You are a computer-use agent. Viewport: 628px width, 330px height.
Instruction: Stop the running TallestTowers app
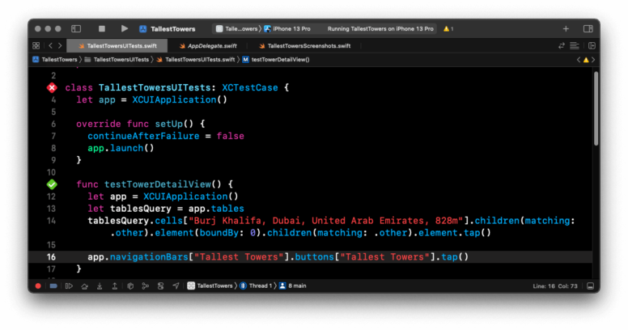coord(102,28)
